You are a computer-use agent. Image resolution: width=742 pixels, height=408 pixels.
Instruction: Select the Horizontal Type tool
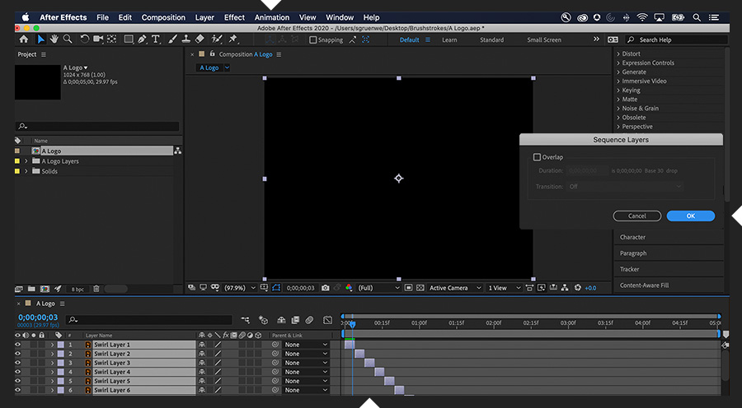click(155, 39)
